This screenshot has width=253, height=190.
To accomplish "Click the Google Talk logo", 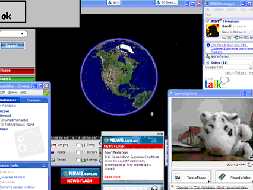I will [217, 83].
